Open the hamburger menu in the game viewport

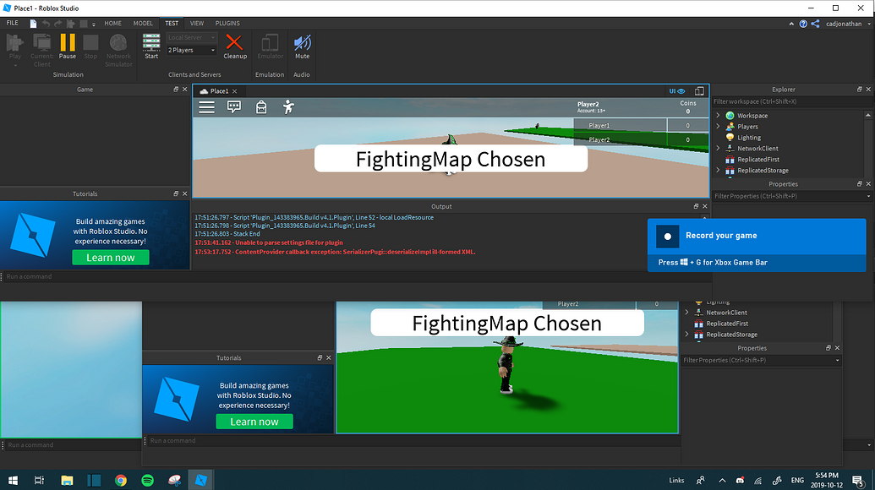pyautogui.click(x=206, y=107)
